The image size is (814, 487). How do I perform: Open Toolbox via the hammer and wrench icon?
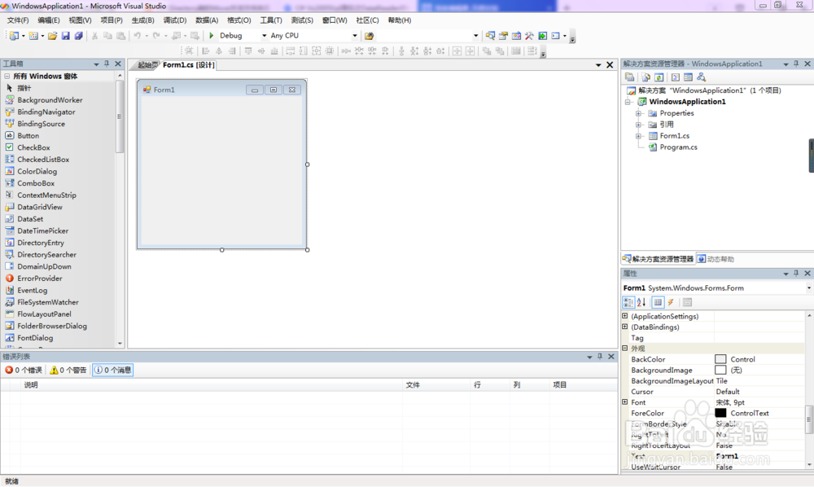529,36
